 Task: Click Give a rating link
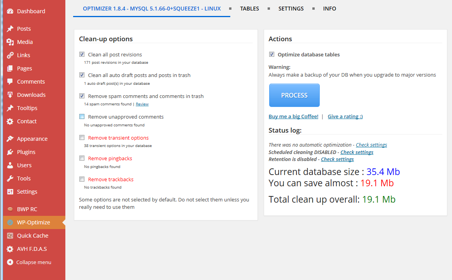tap(345, 116)
